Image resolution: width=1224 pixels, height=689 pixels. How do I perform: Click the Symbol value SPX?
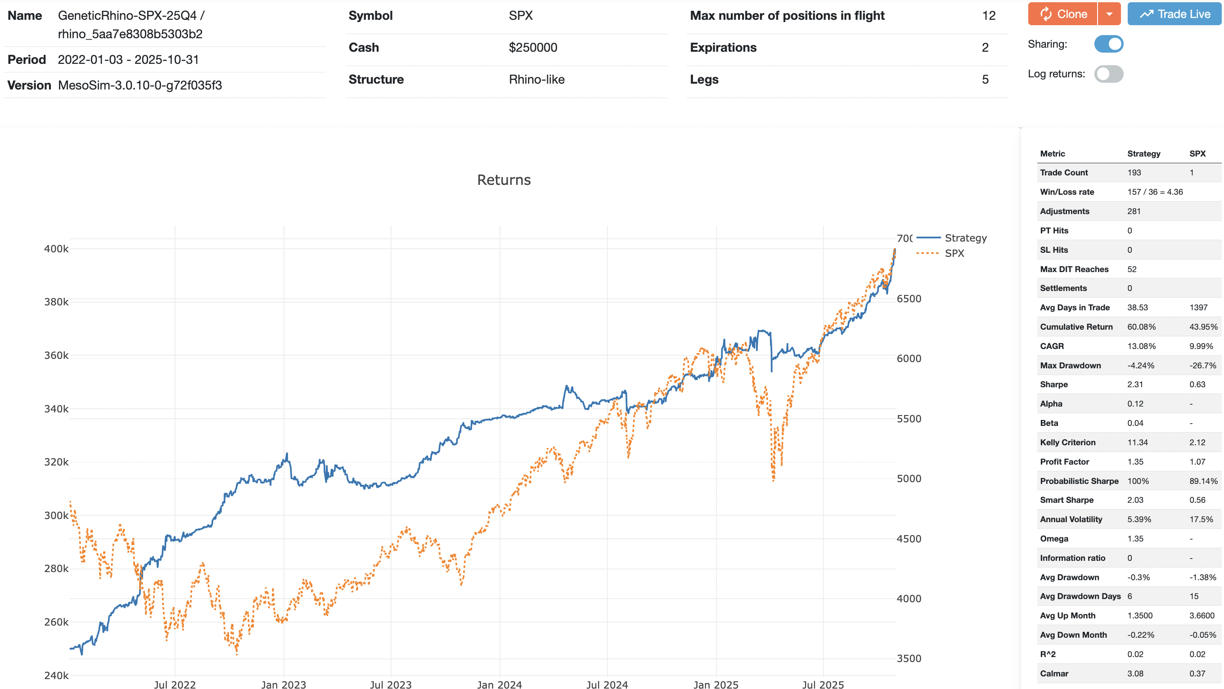point(521,15)
